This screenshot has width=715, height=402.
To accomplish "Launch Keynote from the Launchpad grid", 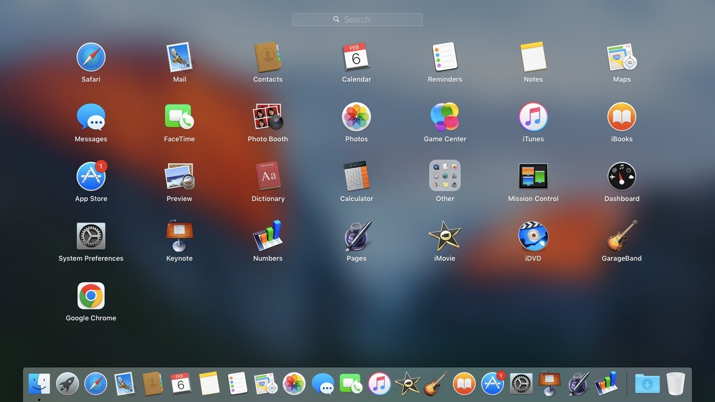I will [x=180, y=236].
